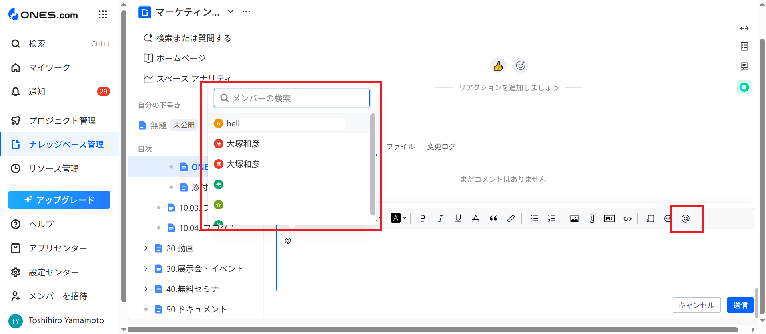
Task: Insert a hyperlink in the comment
Action: pos(511,218)
